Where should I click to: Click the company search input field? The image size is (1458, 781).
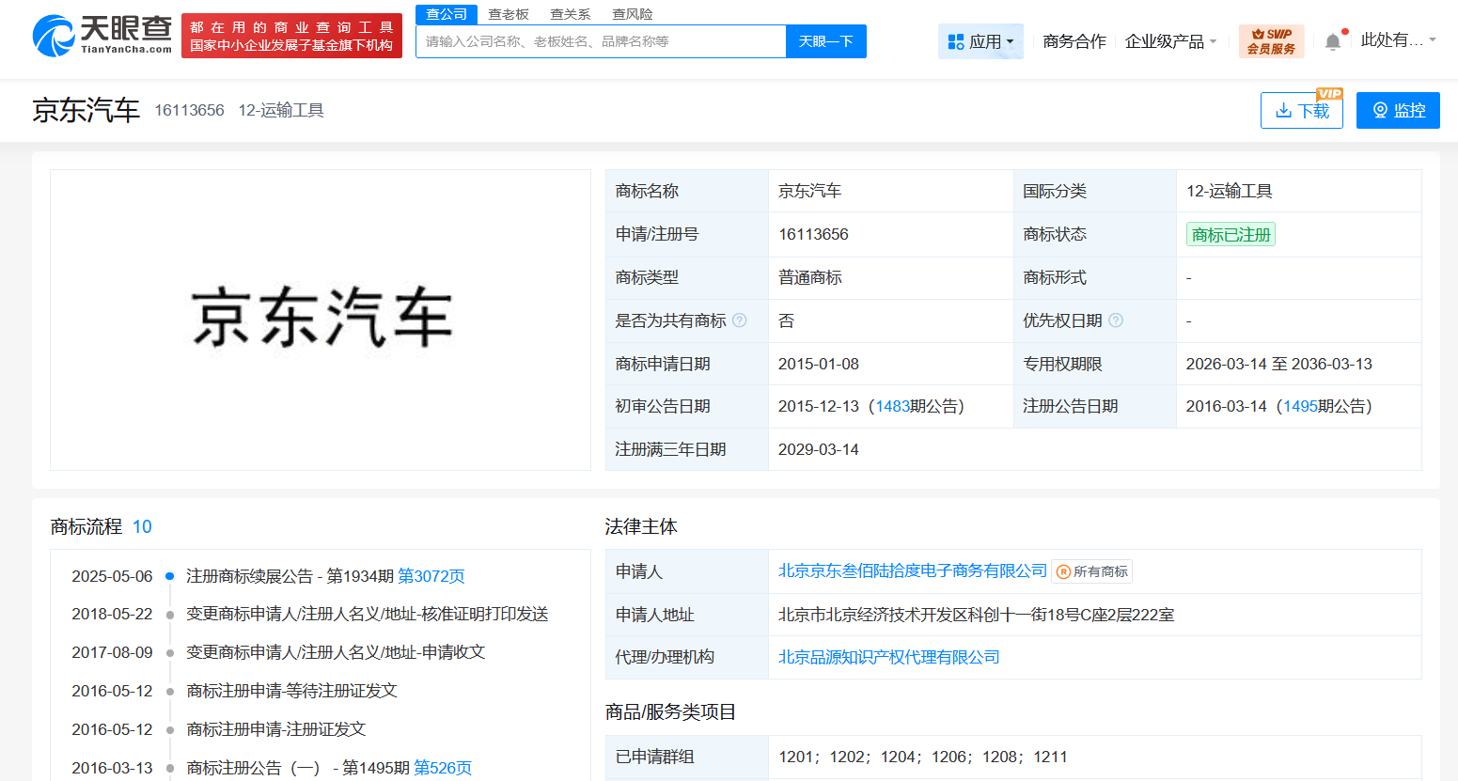click(600, 41)
